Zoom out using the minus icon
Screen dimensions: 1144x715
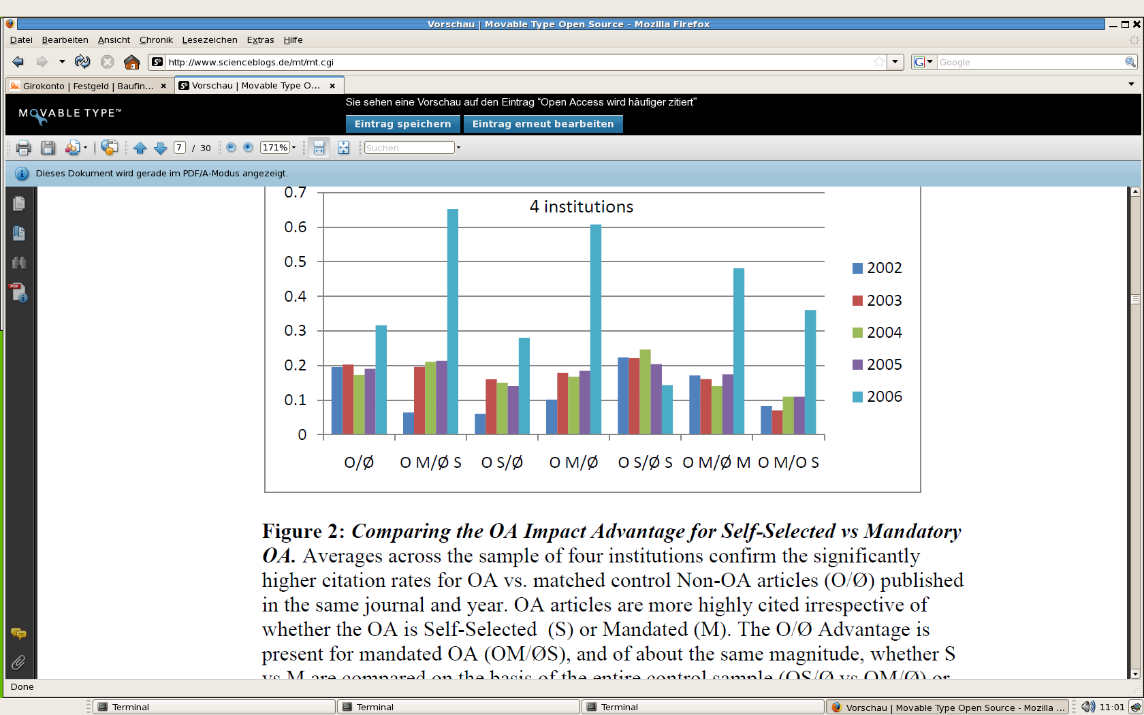click(x=231, y=147)
